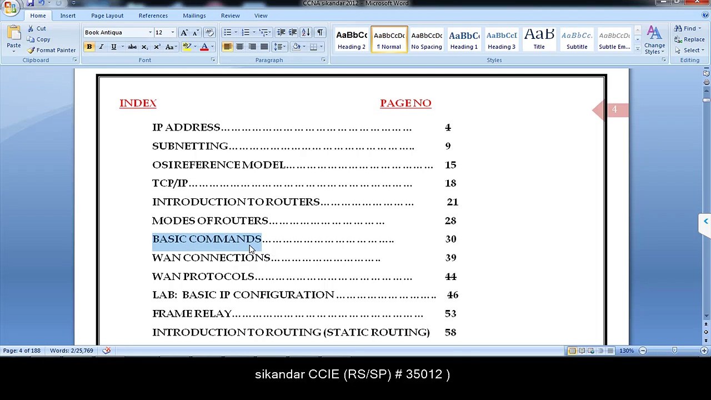Grow the font size
The image size is (711, 400).
[184, 32]
